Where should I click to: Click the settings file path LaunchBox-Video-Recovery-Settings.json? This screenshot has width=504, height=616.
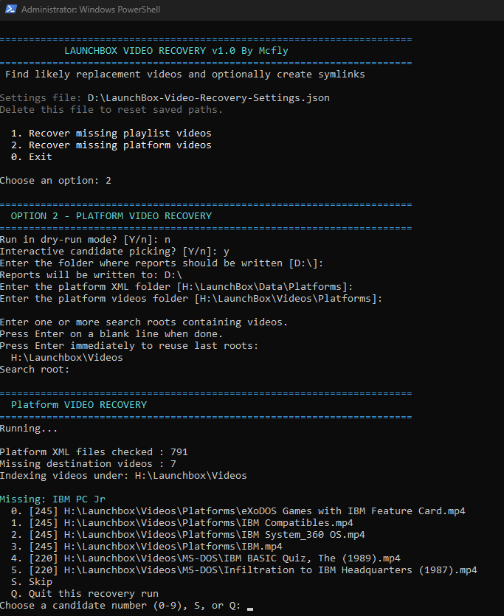pos(208,98)
